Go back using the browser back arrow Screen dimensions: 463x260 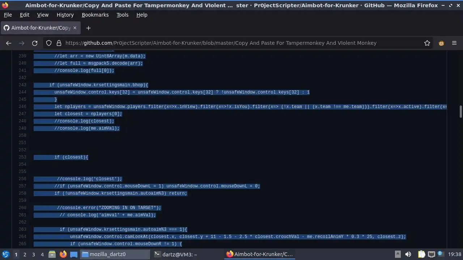pos(9,43)
